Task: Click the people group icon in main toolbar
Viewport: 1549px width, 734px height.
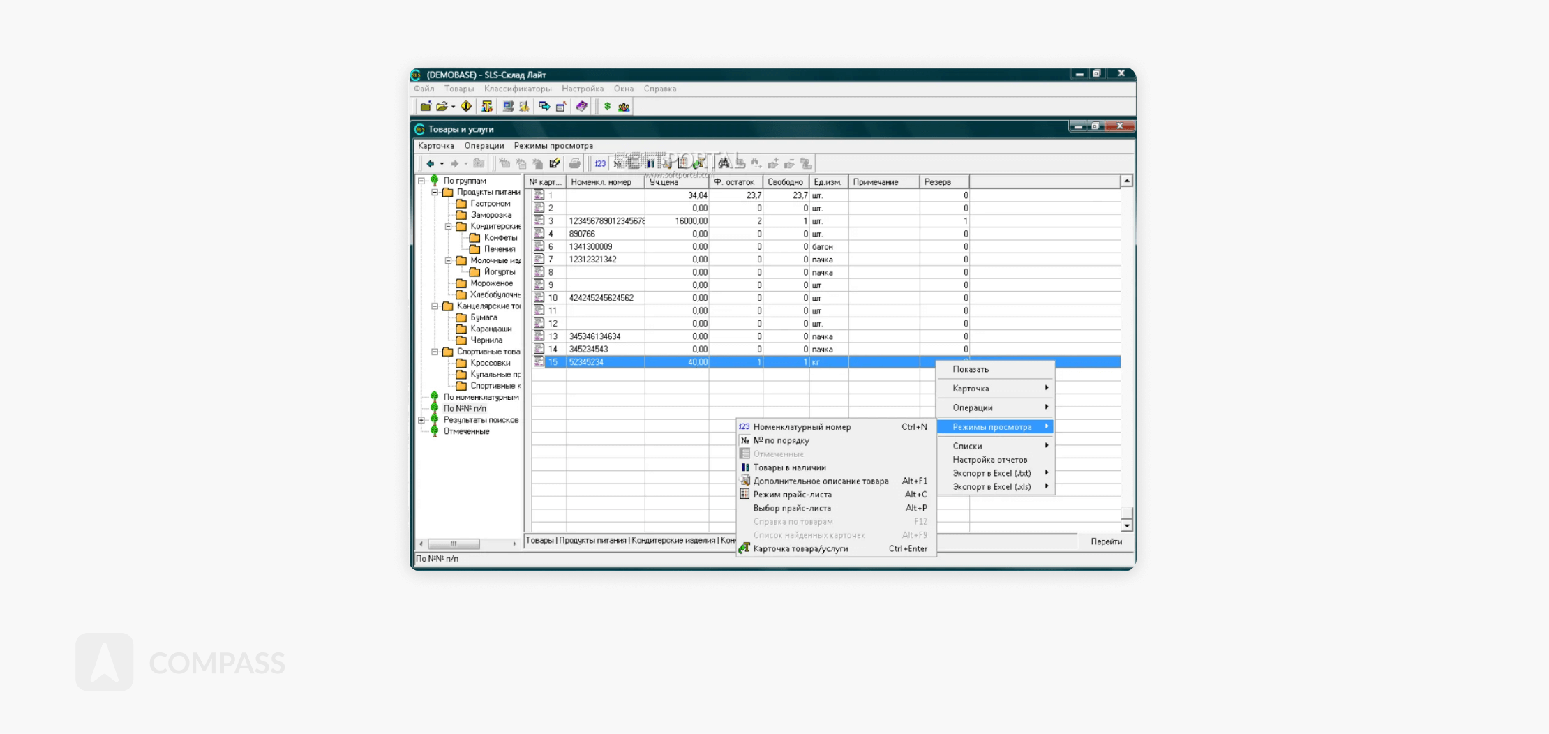Action: click(x=624, y=107)
